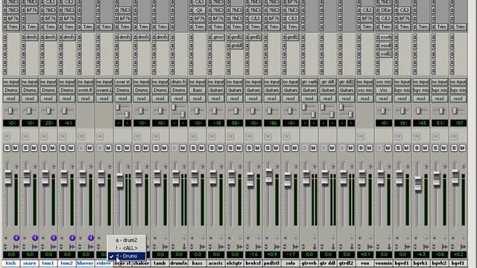Choose 'a - drum2' in group popup
This screenshot has width=477, height=268.
click(x=127, y=240)
